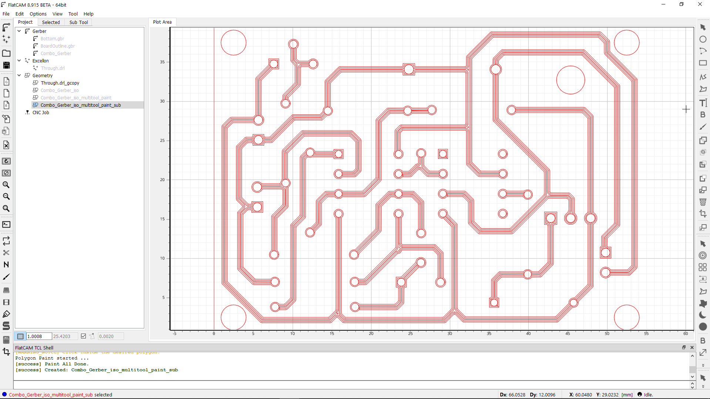Switch to the Sub Tool tab

pos(78,22)
